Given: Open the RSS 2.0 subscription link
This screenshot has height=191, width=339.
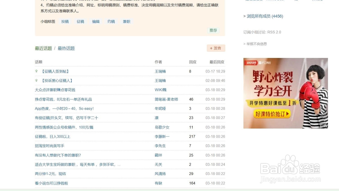Looking at the screenshot, I should pos(274,32).
